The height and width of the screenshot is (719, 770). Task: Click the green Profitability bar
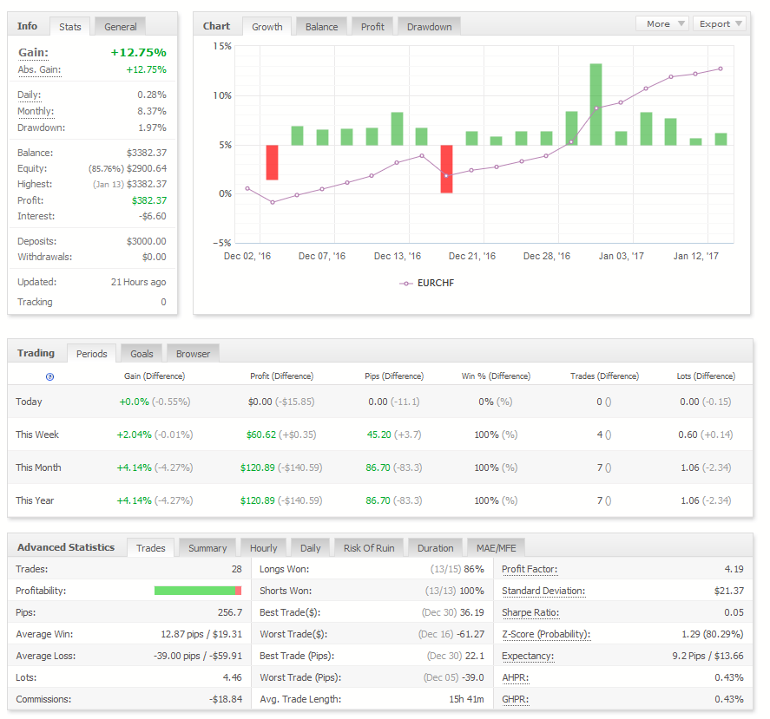point(195,591)
